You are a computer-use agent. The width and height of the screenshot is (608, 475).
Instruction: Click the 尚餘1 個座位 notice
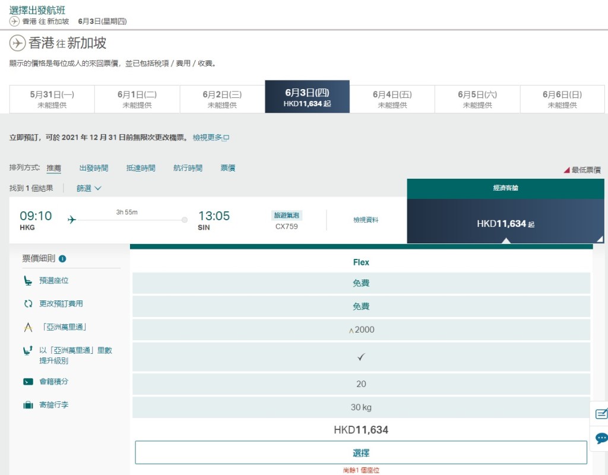point(361,470)
